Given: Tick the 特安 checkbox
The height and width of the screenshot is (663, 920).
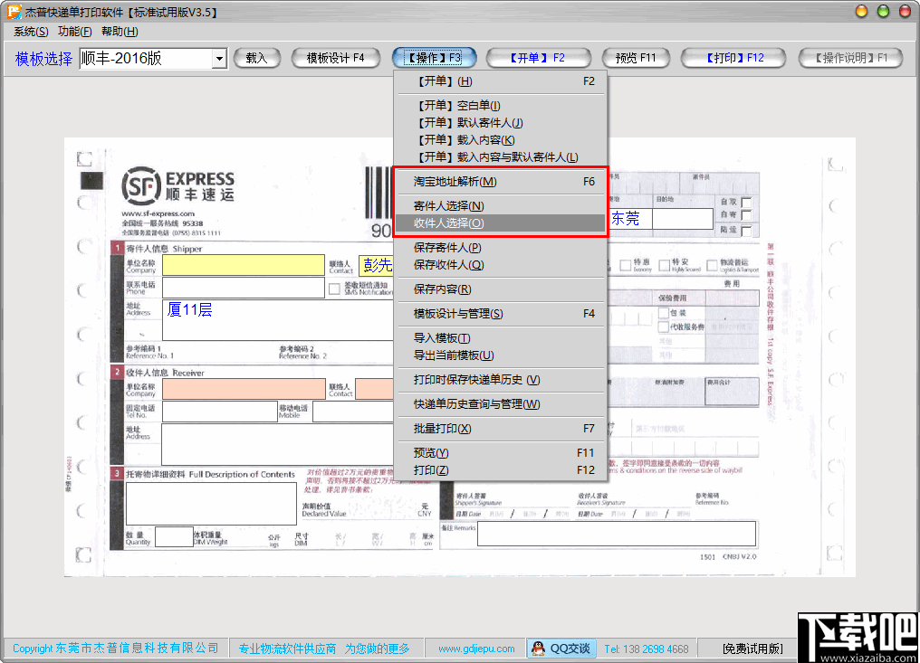Looking at the screenshot, I should (x=664, y=266).
